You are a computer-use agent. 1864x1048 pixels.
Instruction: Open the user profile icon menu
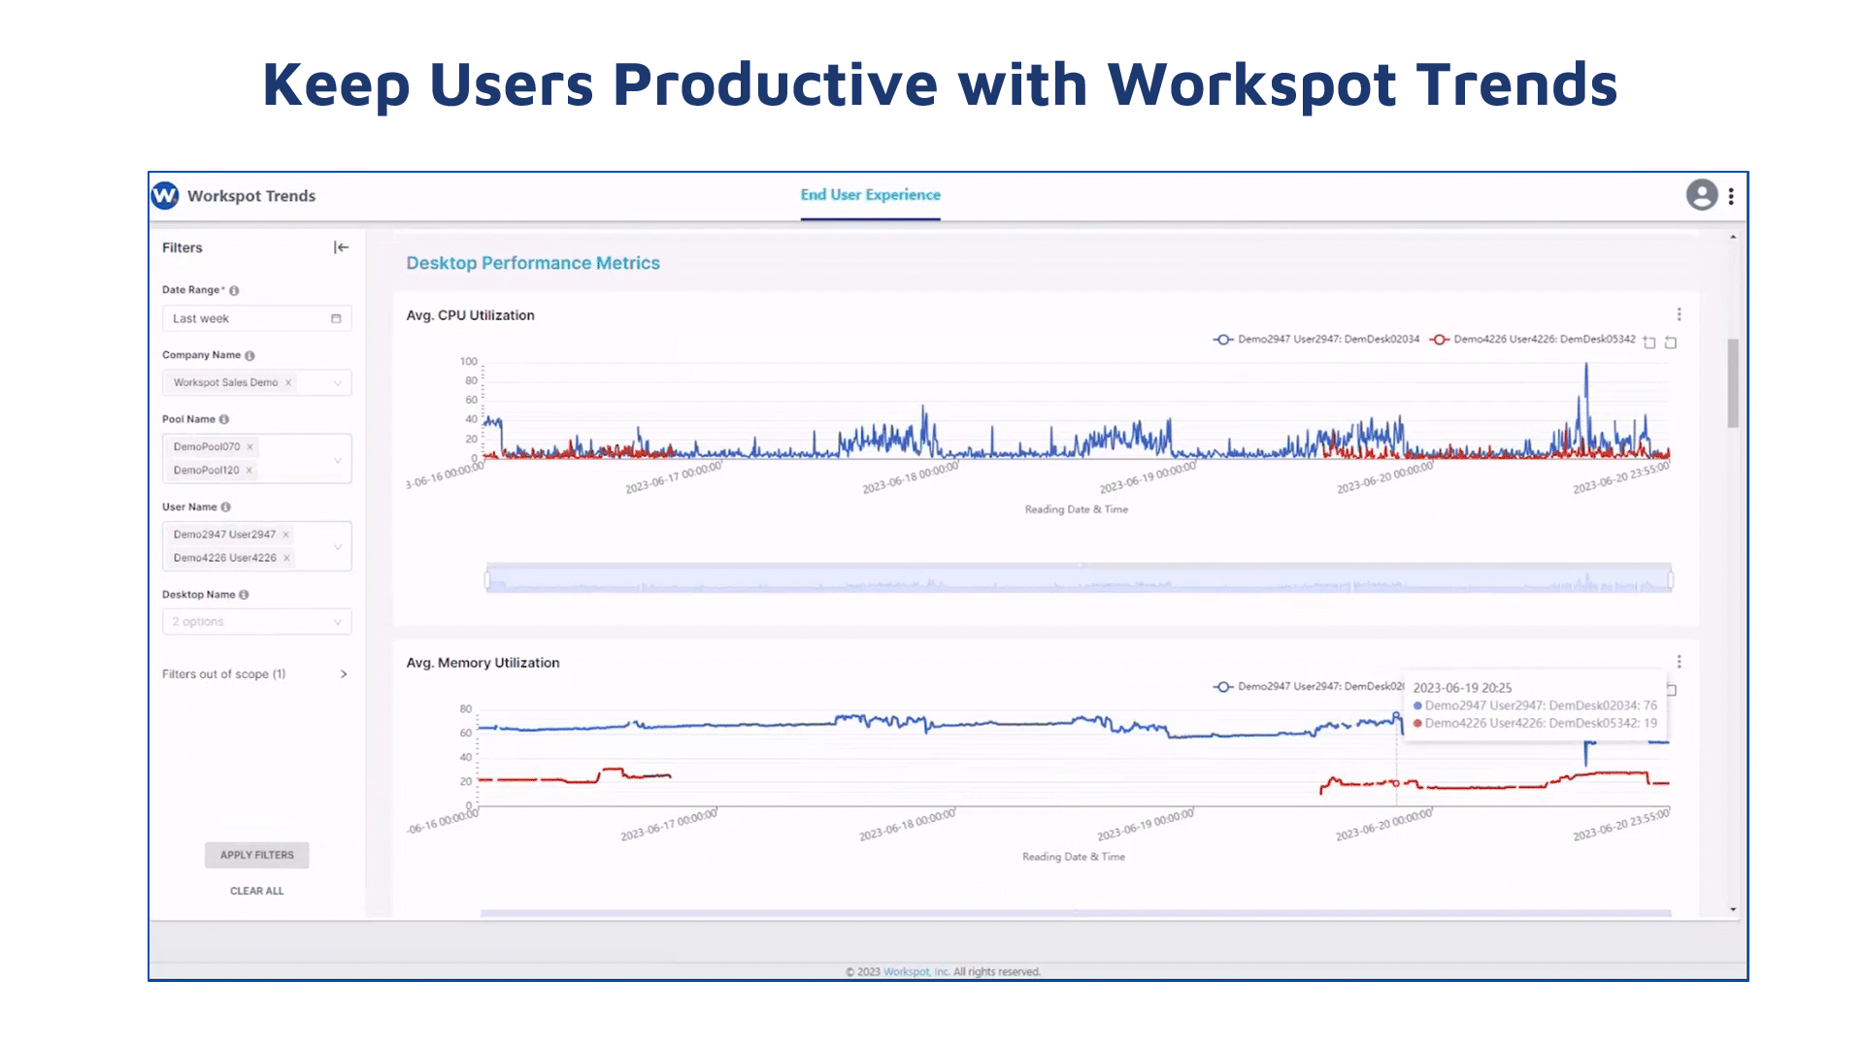pyautogui.click(x=1704, y=194)
